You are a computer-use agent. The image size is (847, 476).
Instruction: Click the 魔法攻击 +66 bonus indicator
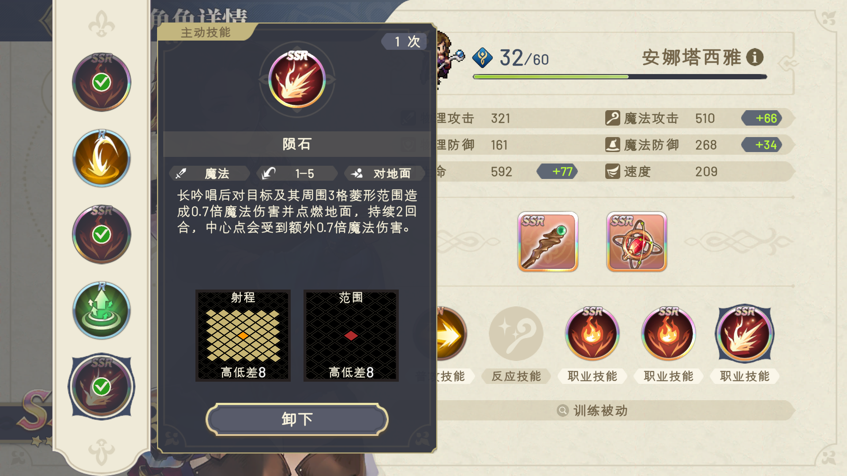[x=762, y=118]
